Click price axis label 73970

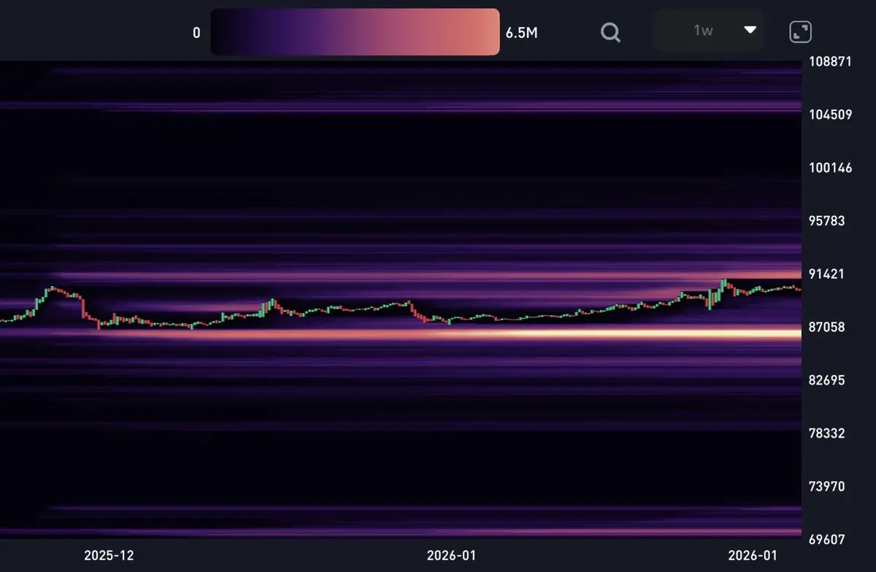(x=827, y=487)
